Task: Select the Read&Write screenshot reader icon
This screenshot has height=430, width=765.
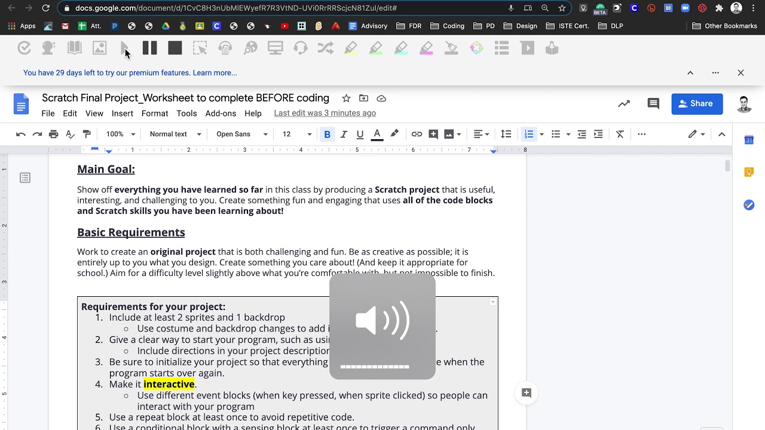Action: pos(200,48)
